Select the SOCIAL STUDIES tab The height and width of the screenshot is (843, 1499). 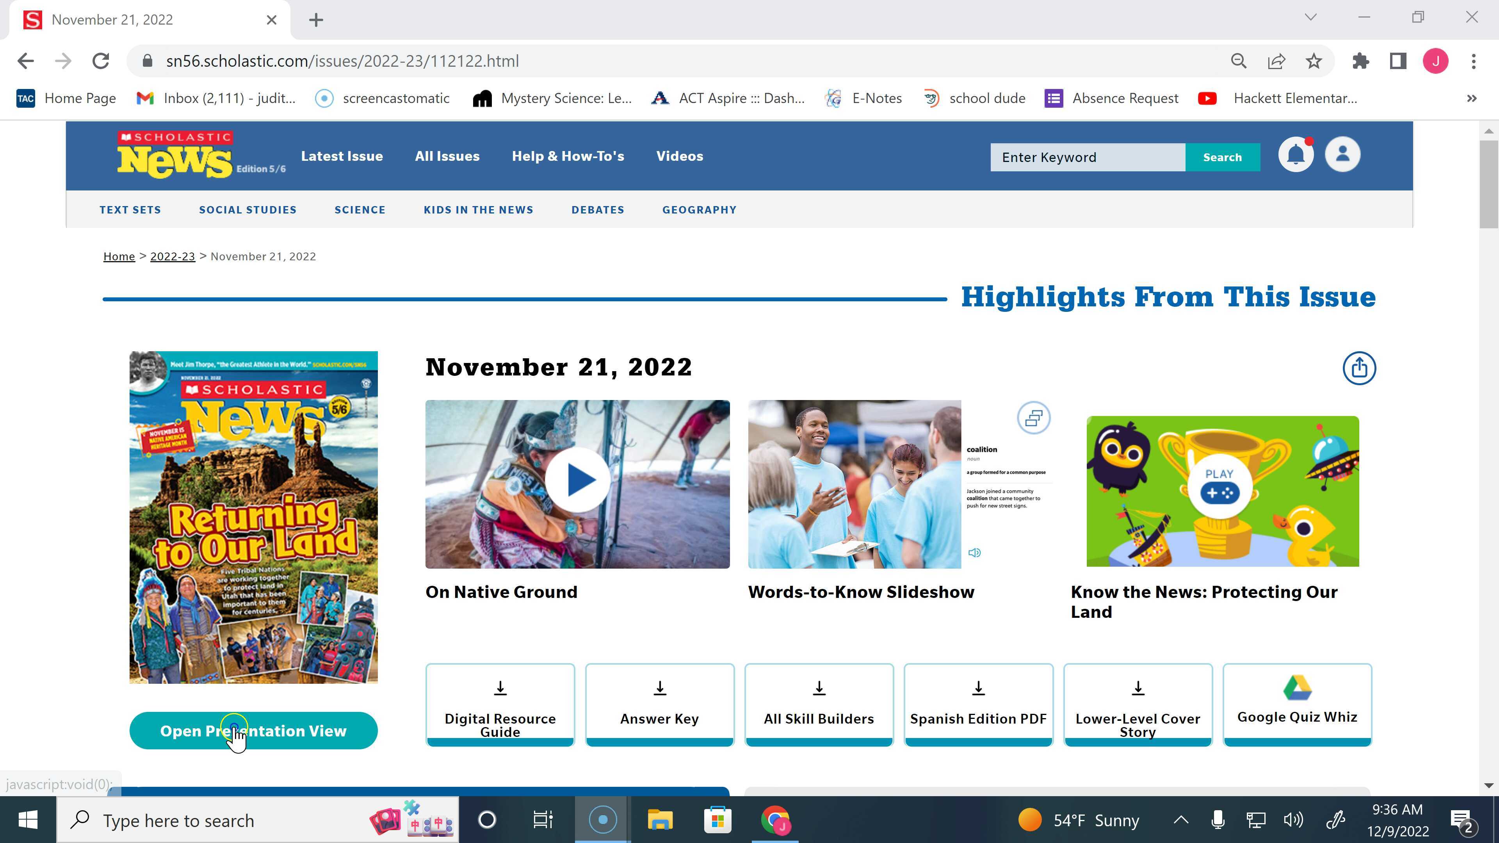click(x=247, y=210)
